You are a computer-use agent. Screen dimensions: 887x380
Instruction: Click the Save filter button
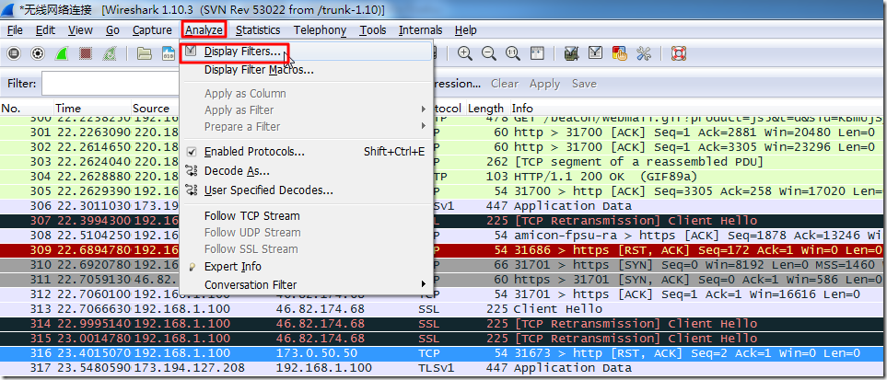click(x=584, y=84)
